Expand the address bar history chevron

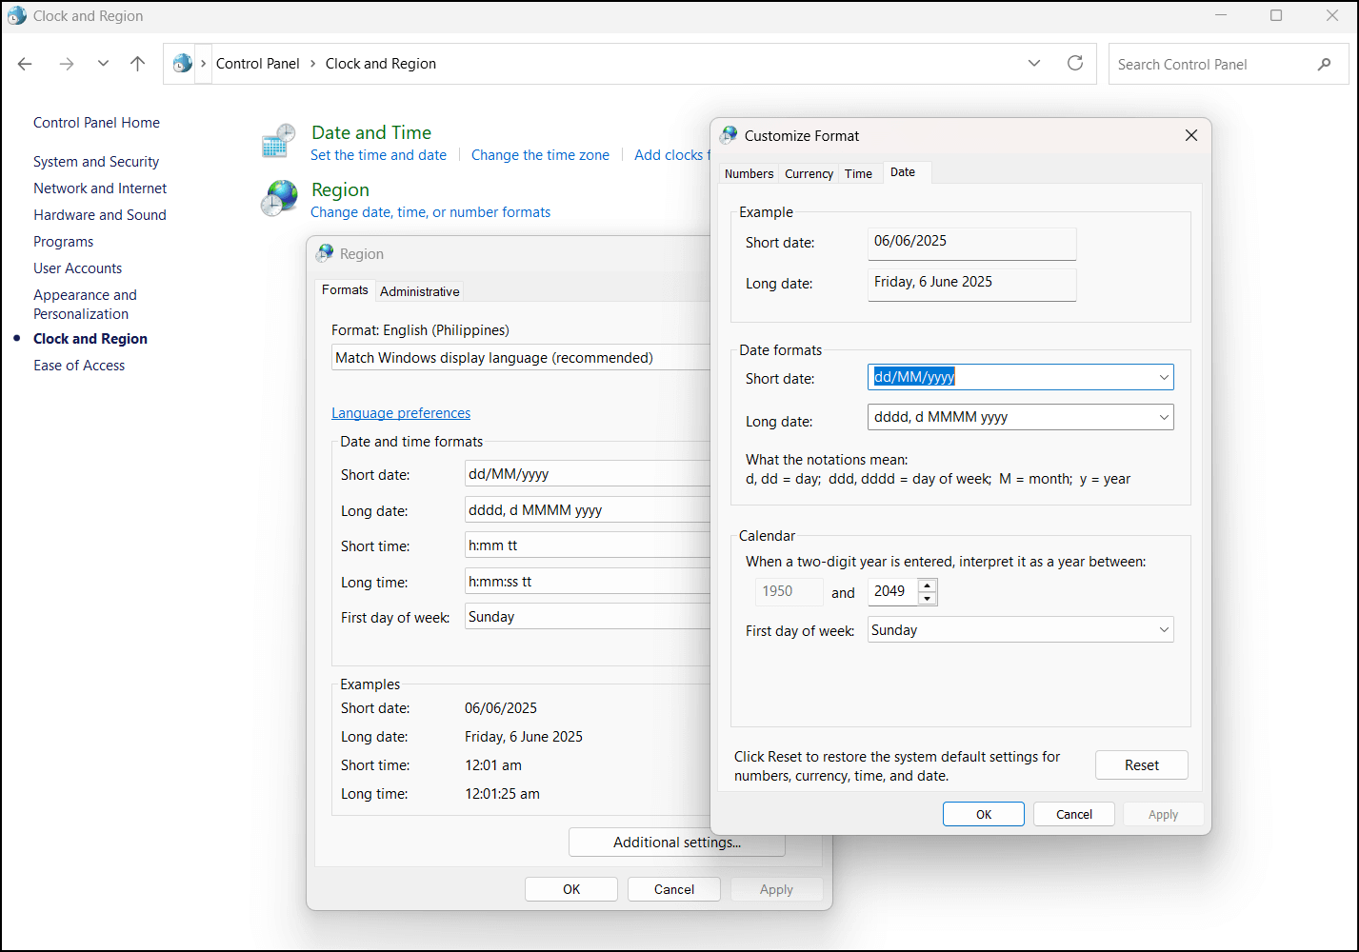tap(1034, 63)
